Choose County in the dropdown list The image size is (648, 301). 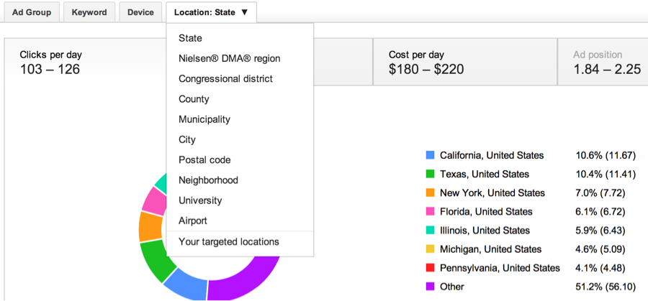click(x=194, y=99)
